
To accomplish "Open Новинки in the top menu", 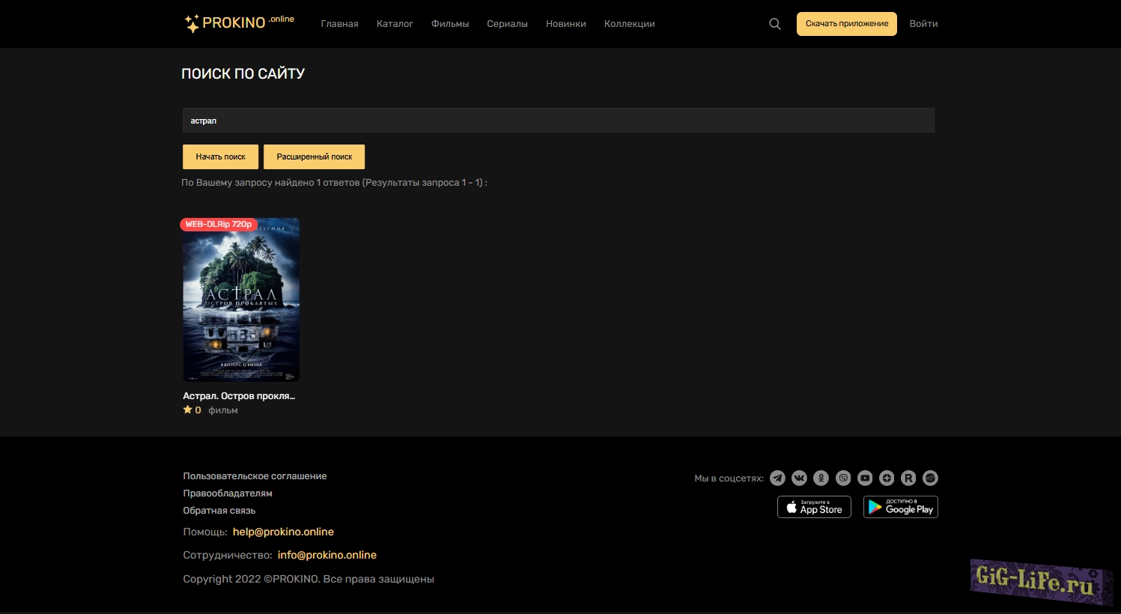I will (x=565, y=24).
